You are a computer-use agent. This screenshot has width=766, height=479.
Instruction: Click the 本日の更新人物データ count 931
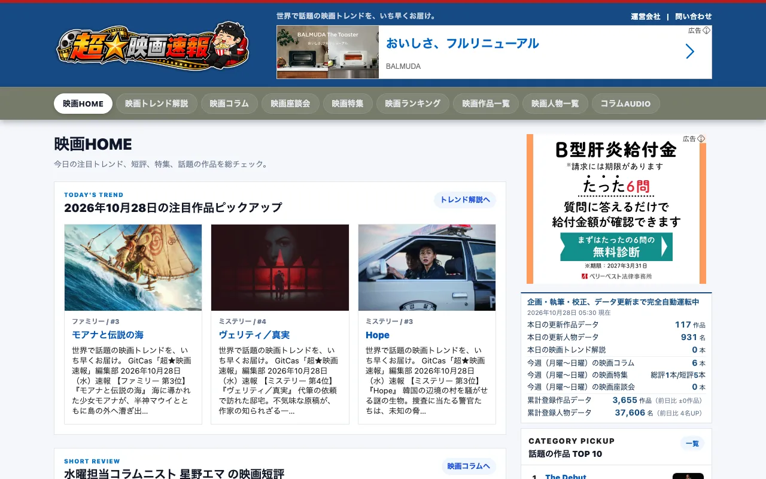tap(689, 337)
